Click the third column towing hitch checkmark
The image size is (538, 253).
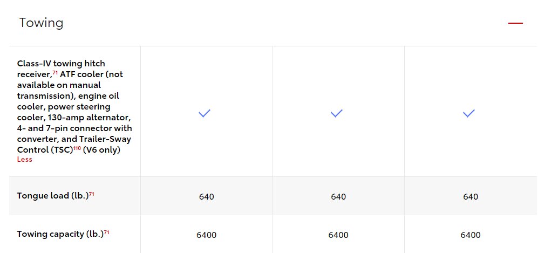(x=469, y=113)
